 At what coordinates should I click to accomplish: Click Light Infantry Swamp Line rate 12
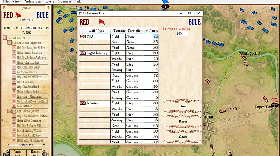[151, 69]
